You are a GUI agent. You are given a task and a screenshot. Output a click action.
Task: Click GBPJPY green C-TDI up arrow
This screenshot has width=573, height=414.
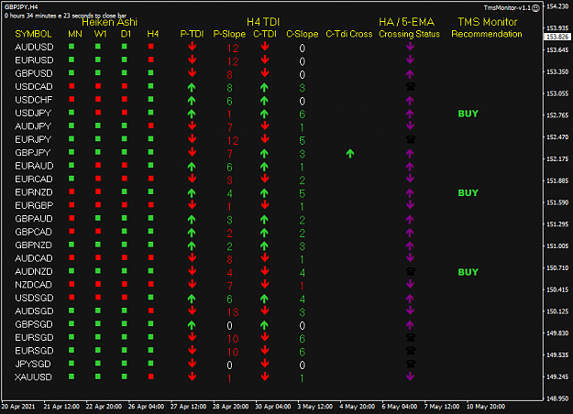[x=265, y=153]
